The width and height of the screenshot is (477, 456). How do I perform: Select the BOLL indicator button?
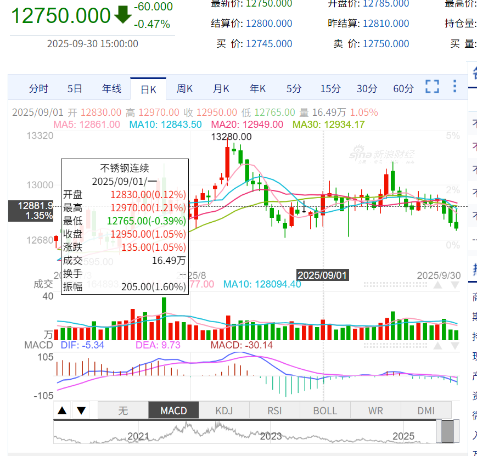click(x=325, y=410)
